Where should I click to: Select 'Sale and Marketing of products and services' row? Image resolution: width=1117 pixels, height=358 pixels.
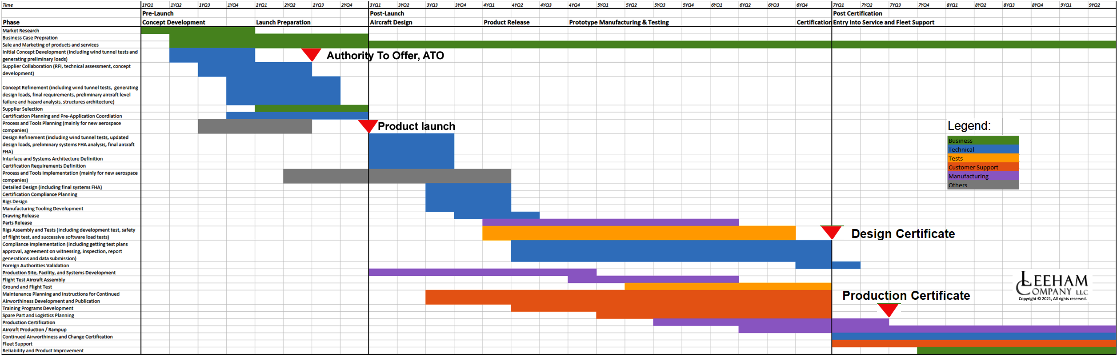pyautogui.click(x=51, y=45)
